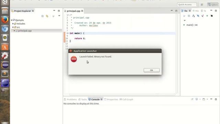Screen dimensions: 220x124
Task: Open Chromium browser from the launcher
Action: [x=5, y=29]
